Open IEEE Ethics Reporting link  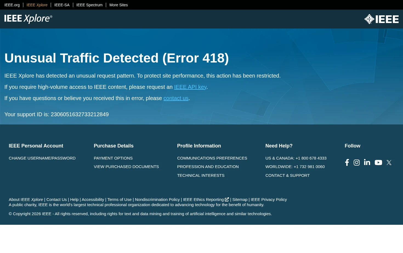pyautogui.click(x=203, y=200)
